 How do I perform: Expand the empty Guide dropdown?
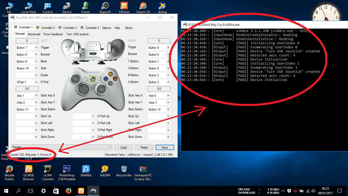click(36, 75)
